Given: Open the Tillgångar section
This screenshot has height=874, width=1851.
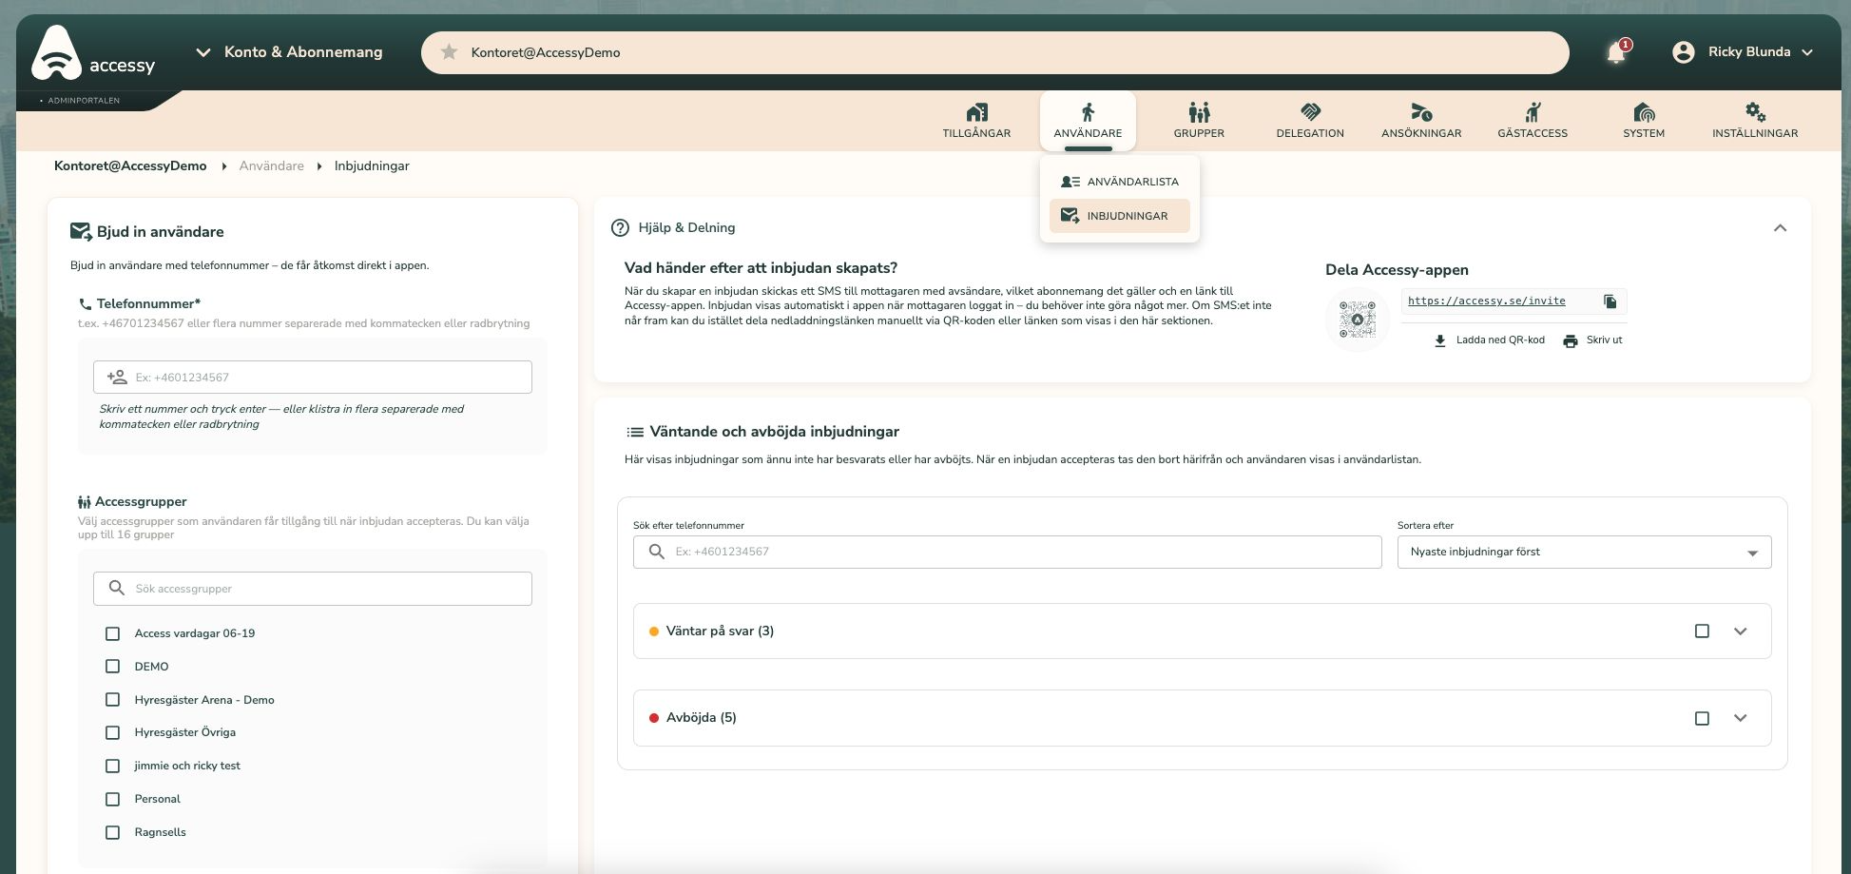Looking at the screenshot, I should [x=976, y=121].
